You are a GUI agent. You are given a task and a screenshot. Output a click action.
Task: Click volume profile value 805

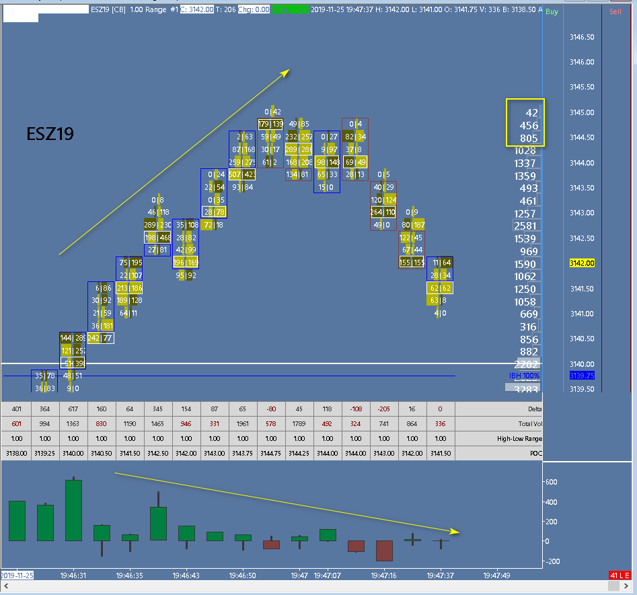coord(529,138)
